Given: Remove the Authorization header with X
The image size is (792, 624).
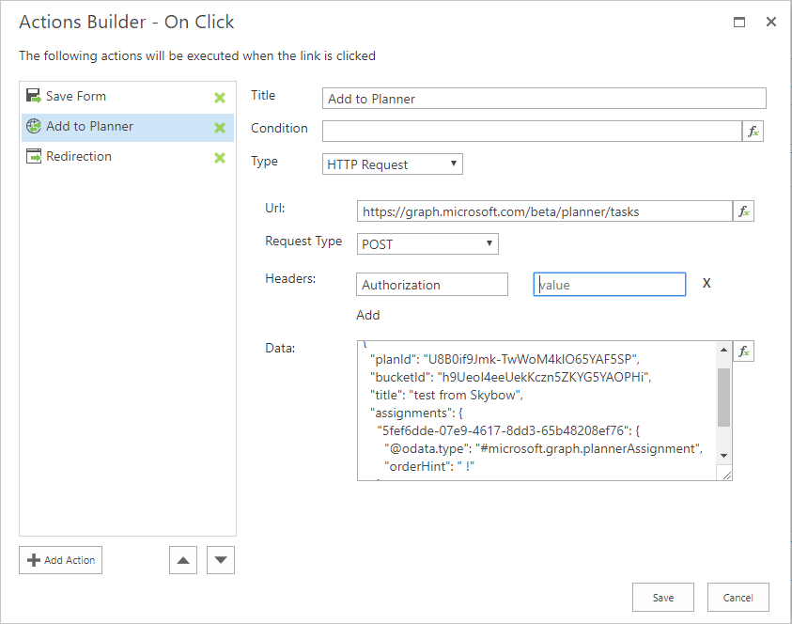Looking at the screenshot, I should 707,284.
